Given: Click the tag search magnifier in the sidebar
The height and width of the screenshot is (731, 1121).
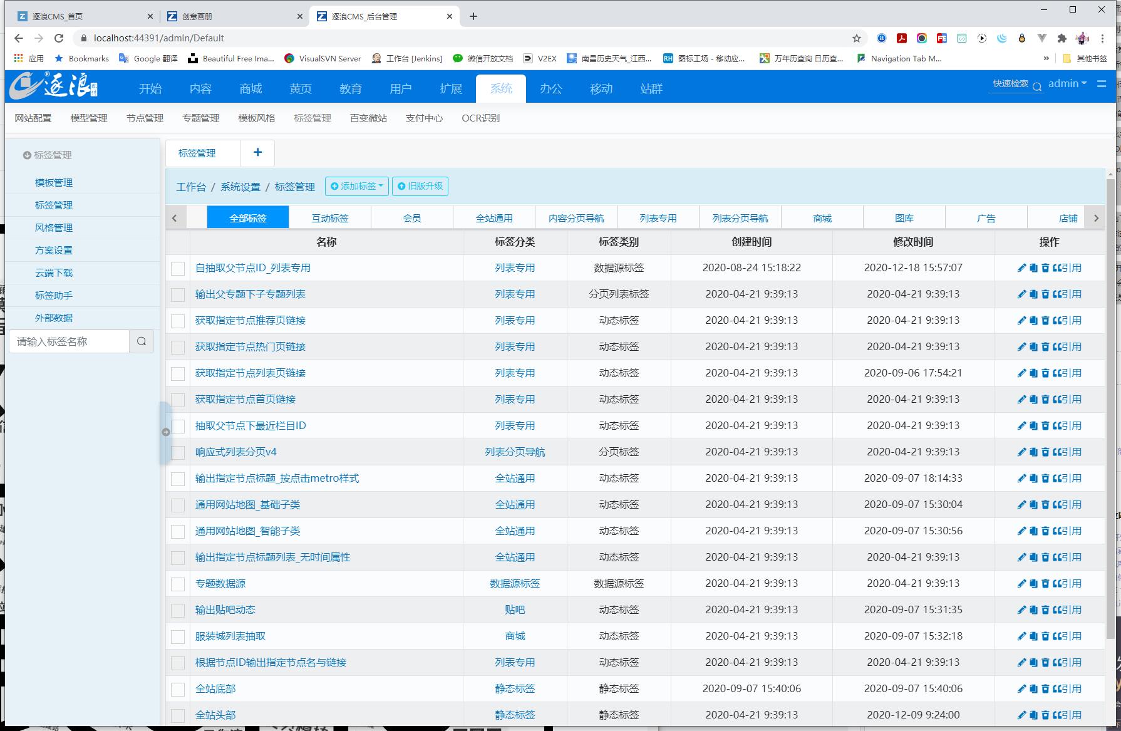Looking at the screenshot, I should tap(142, 341).
